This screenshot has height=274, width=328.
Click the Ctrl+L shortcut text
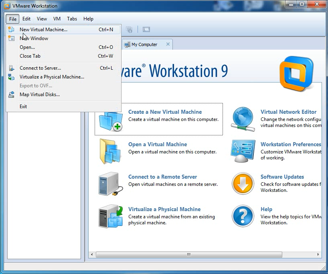click(106, 68)
